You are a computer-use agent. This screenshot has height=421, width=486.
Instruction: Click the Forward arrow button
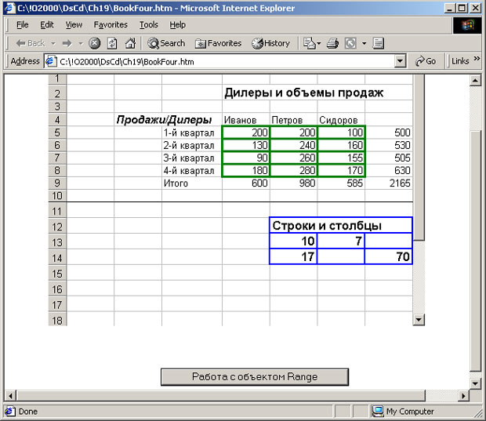67,43
